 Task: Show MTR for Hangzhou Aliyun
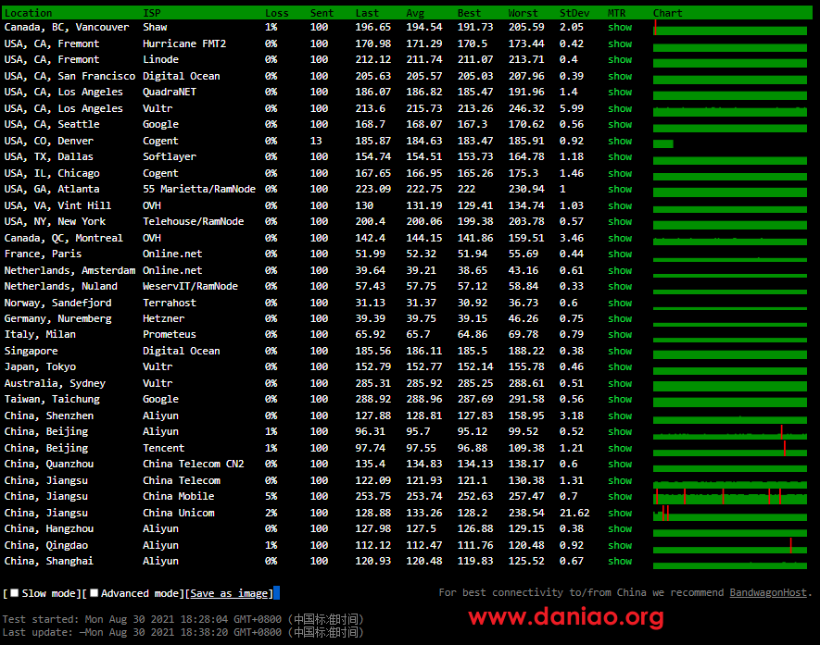point(620,528)
